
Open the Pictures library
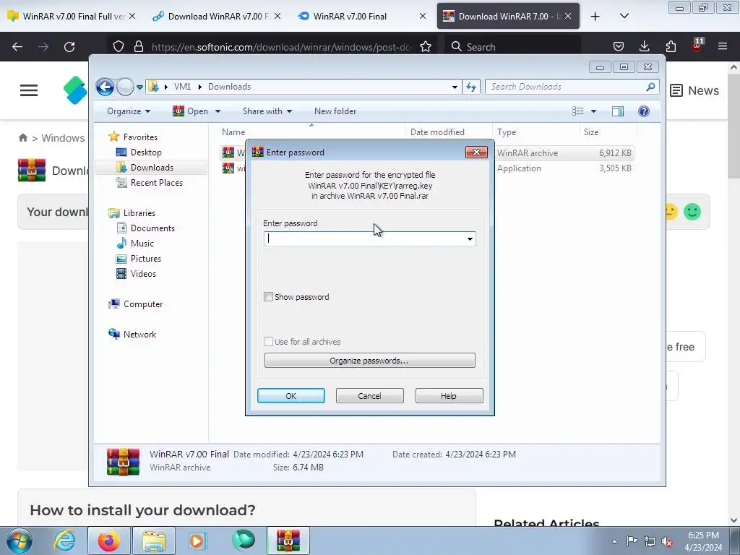point(145,259)
